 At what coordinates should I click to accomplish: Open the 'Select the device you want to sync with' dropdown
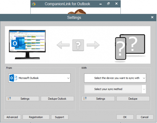(x=115, y=78)
